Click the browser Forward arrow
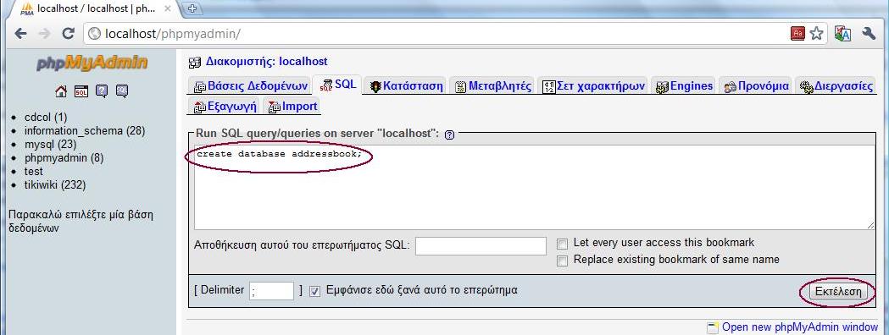Viewport: 889px width, 335px height. coord(44,33)
